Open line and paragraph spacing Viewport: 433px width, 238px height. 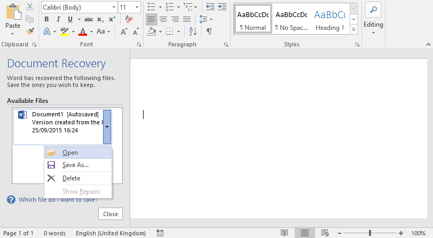[x=203, y=19]
